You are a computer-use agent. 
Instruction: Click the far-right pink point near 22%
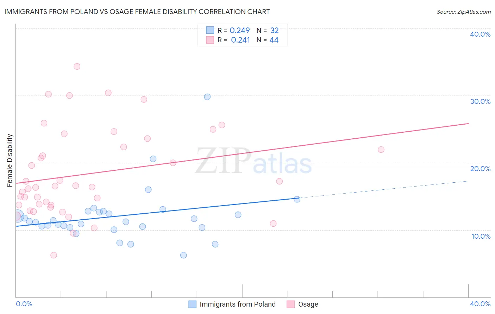click(x=381, y=150)
